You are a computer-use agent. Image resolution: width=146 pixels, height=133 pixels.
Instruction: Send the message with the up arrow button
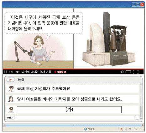pos(137,118)
